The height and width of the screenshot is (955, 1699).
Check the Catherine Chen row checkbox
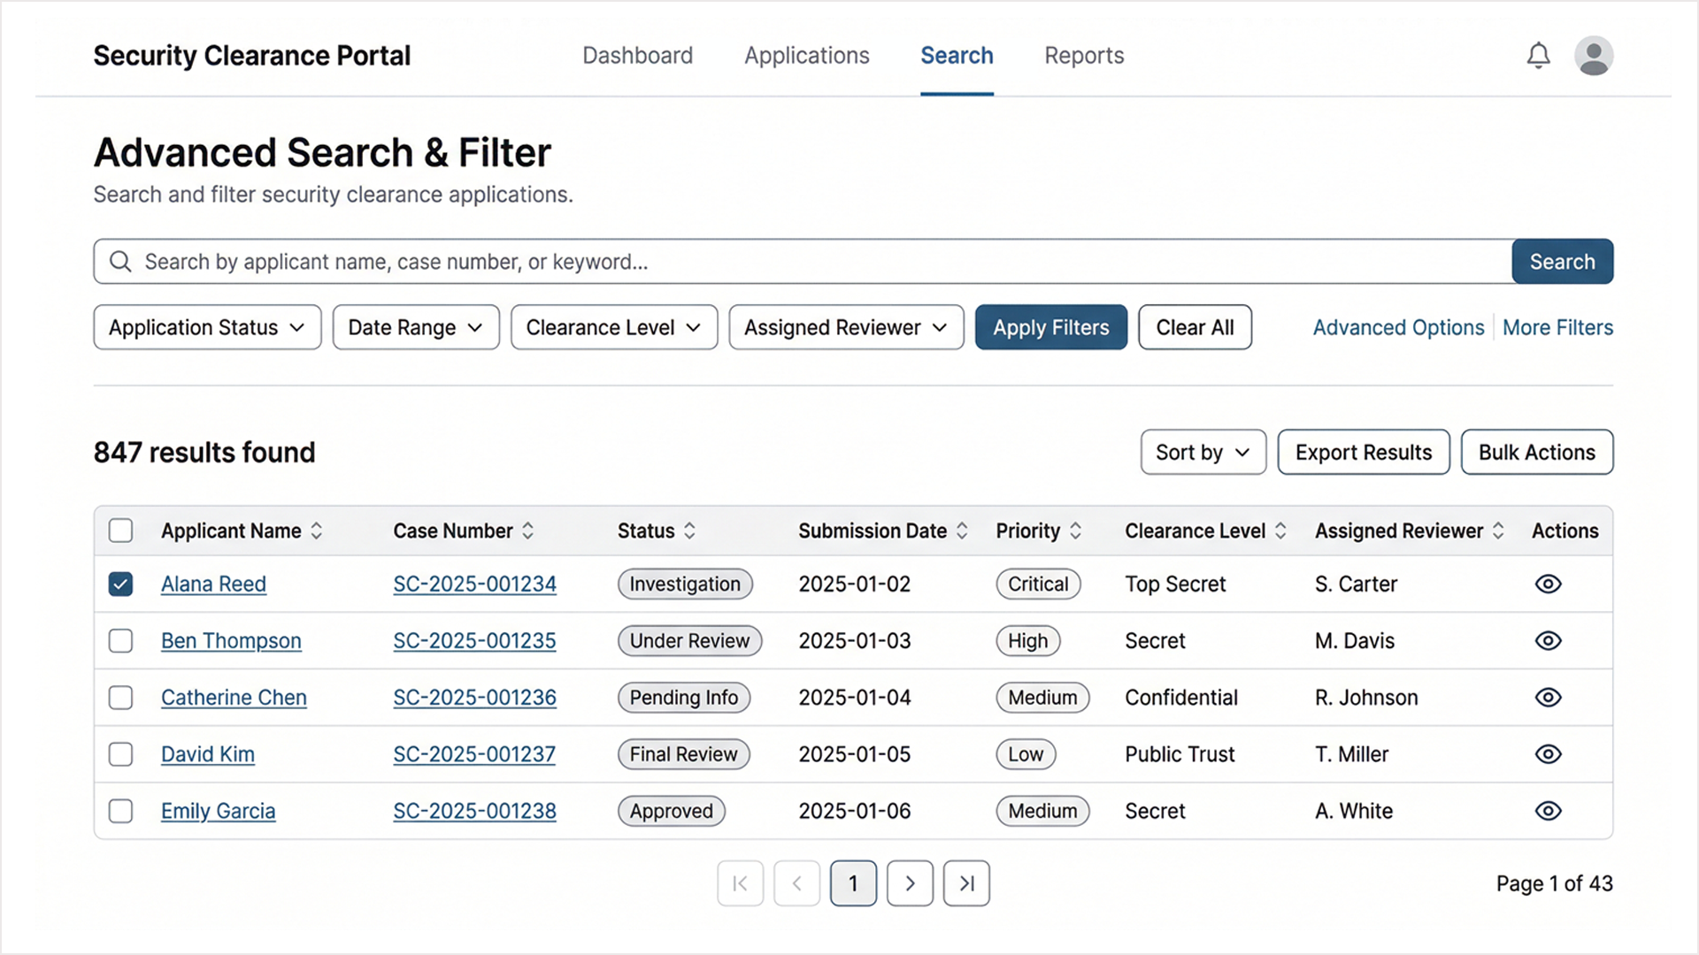120,698
